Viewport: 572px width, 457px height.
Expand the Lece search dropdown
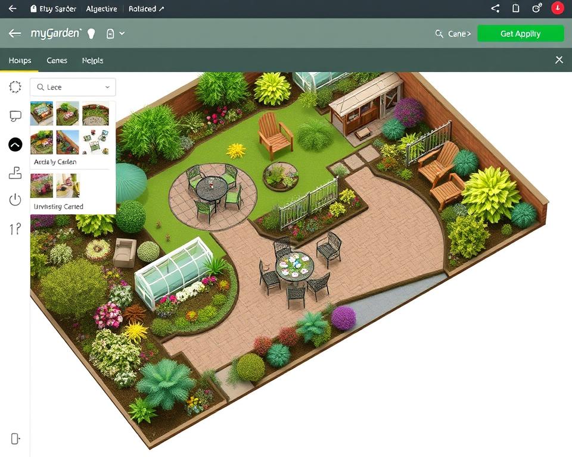(106, 87)
